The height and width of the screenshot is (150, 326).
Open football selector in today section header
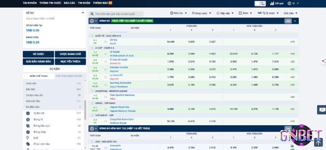point(94,128)
